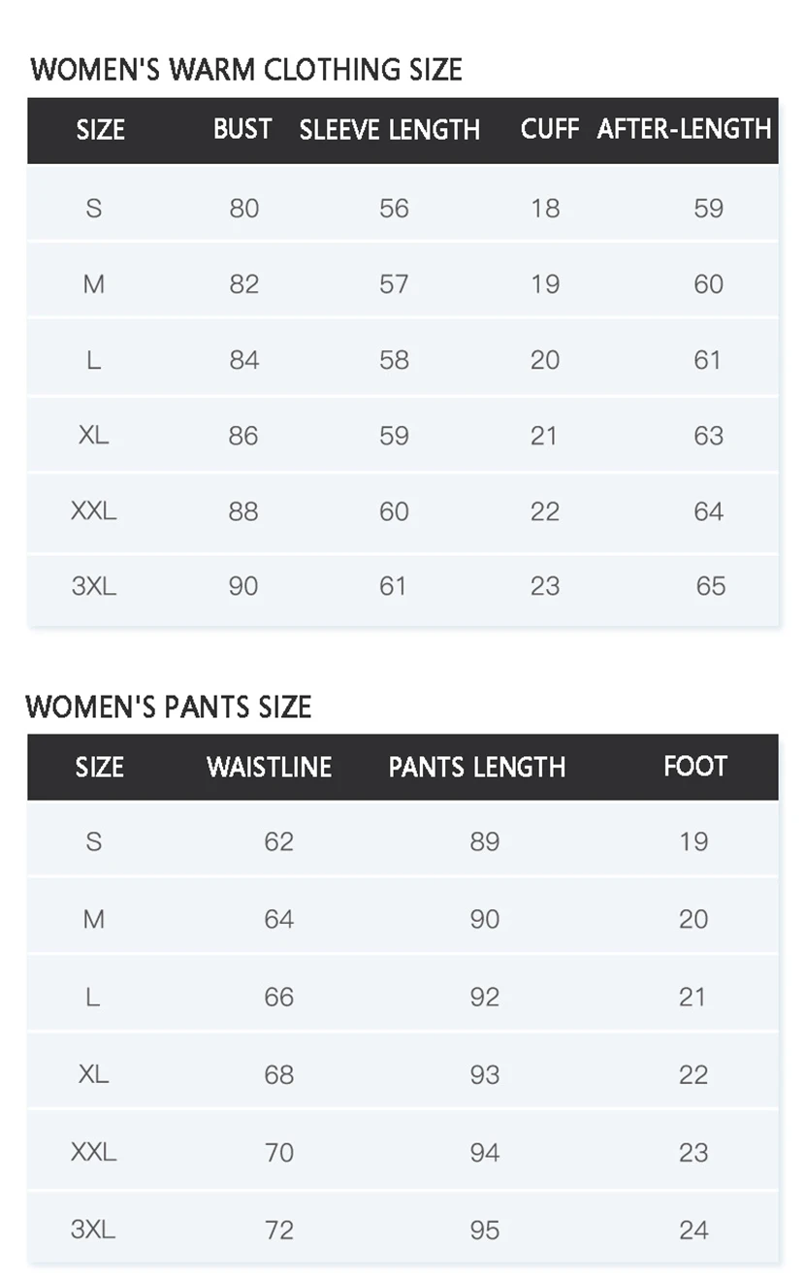Select the AFTER-LENGTH column header
The width and height of the screenshot is (805, 1280).
[684, 129]
